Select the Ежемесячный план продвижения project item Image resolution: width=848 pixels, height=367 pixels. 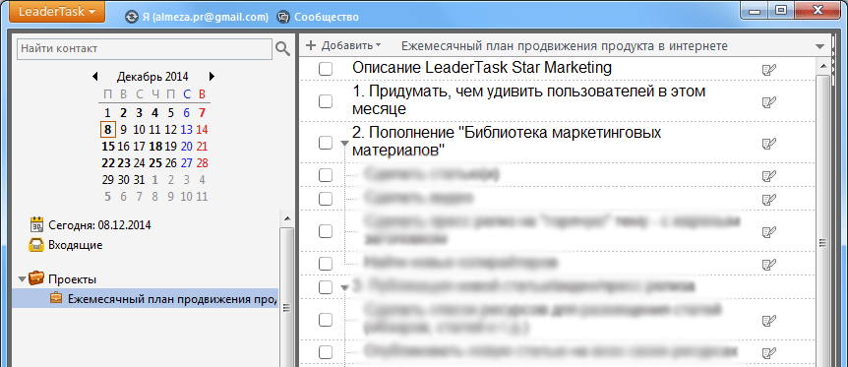tap(145, 298)
